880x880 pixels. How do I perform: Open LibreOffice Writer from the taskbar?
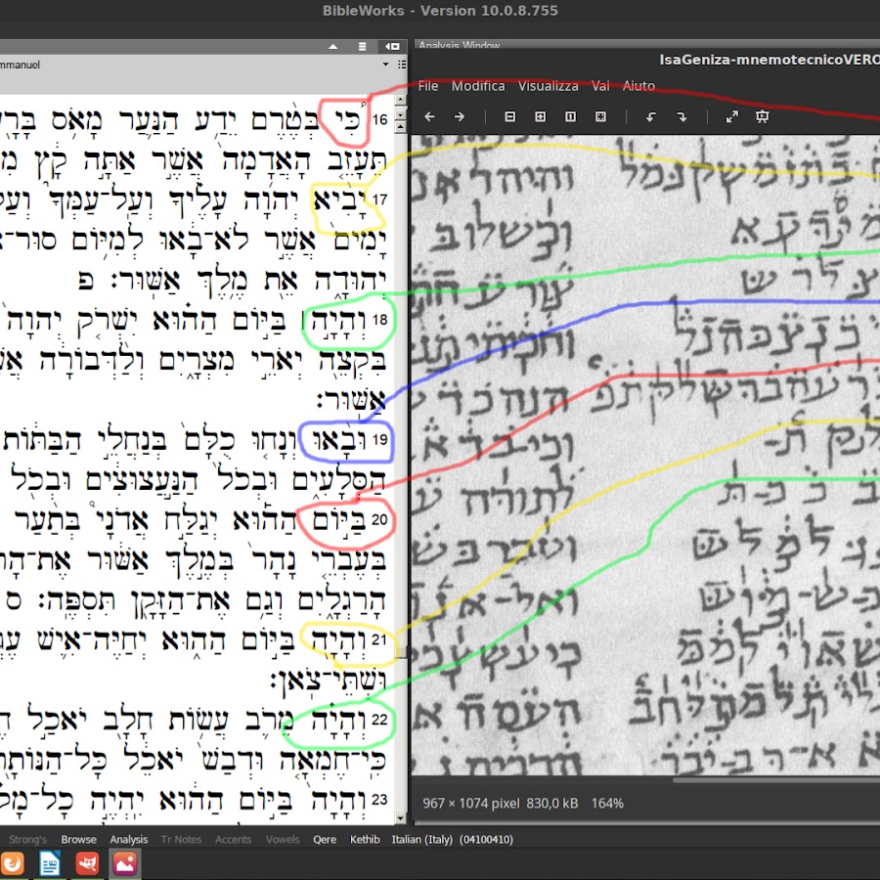[x=50, y=863]
